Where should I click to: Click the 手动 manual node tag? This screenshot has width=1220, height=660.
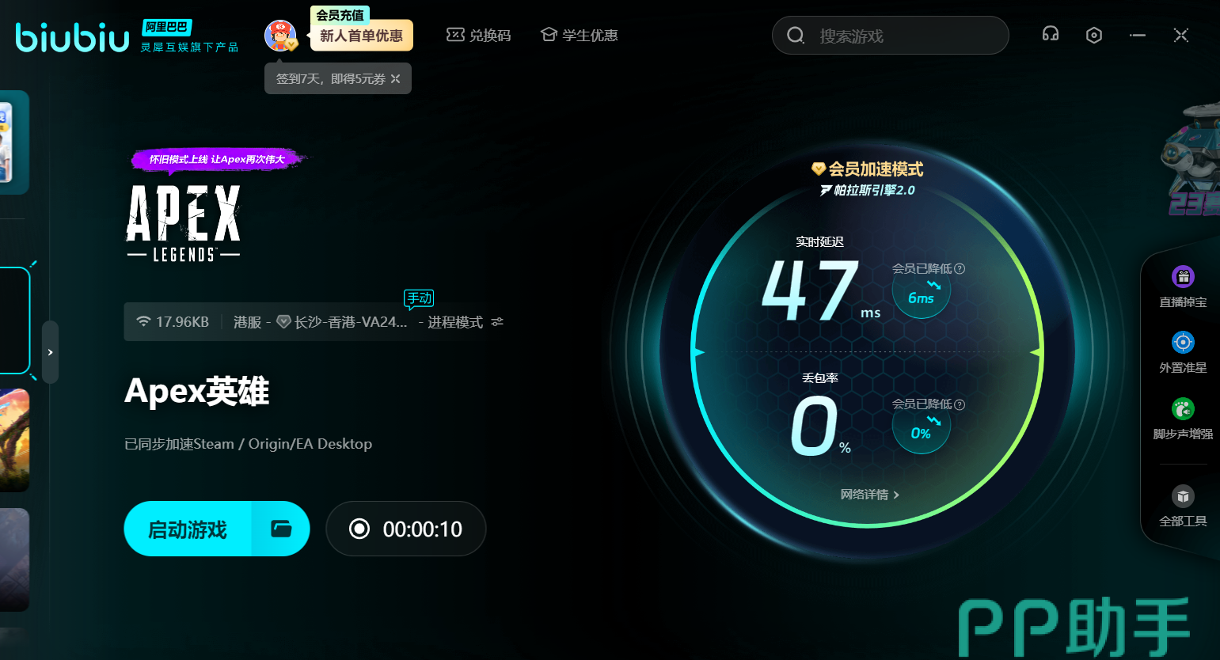(419, 298)
